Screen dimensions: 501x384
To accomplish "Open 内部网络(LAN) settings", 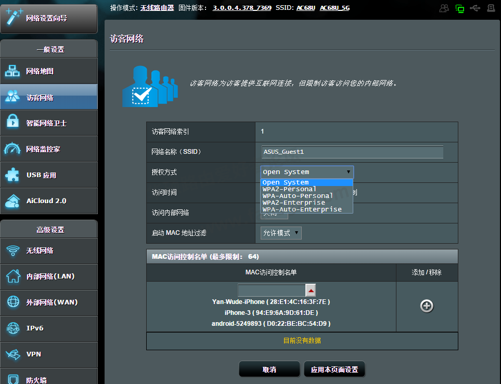I will pos(49,277).
